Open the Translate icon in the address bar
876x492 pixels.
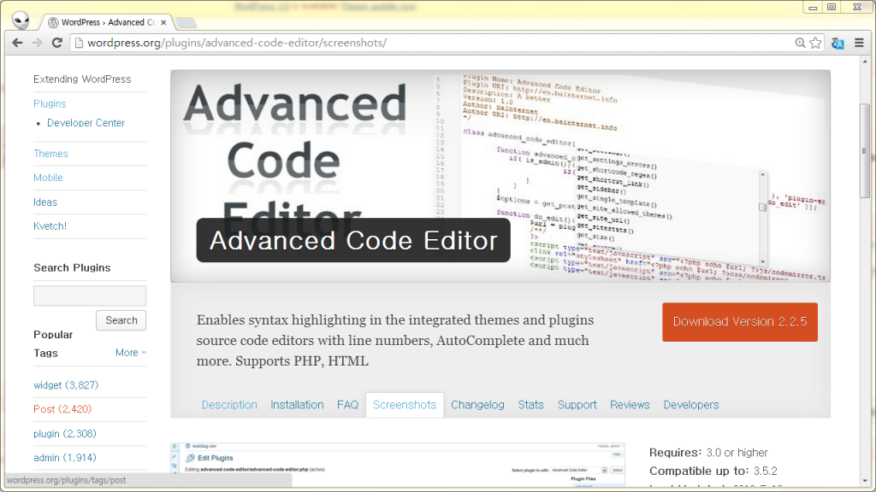pyautogui.click(x=837, y=41)
